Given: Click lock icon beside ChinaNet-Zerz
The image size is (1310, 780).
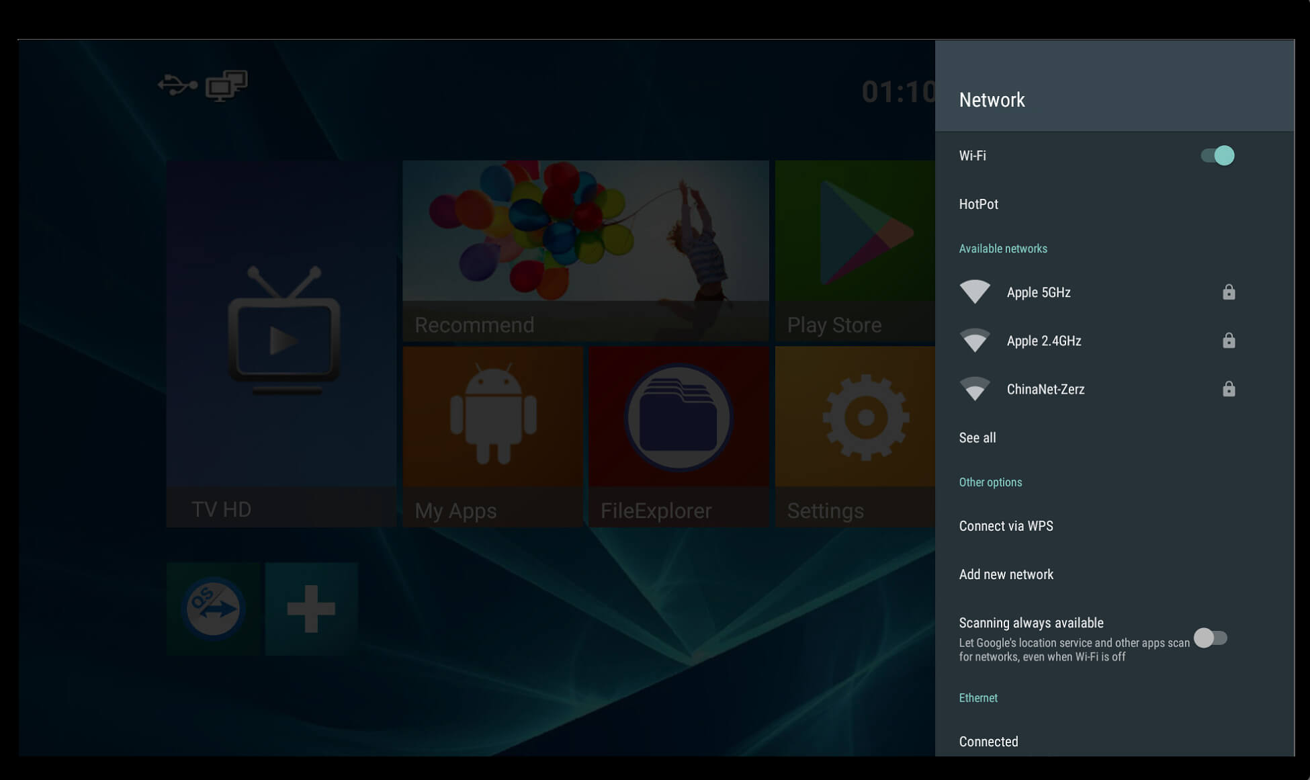Looking at the screenshot, I should click(x=1228, y=389).
